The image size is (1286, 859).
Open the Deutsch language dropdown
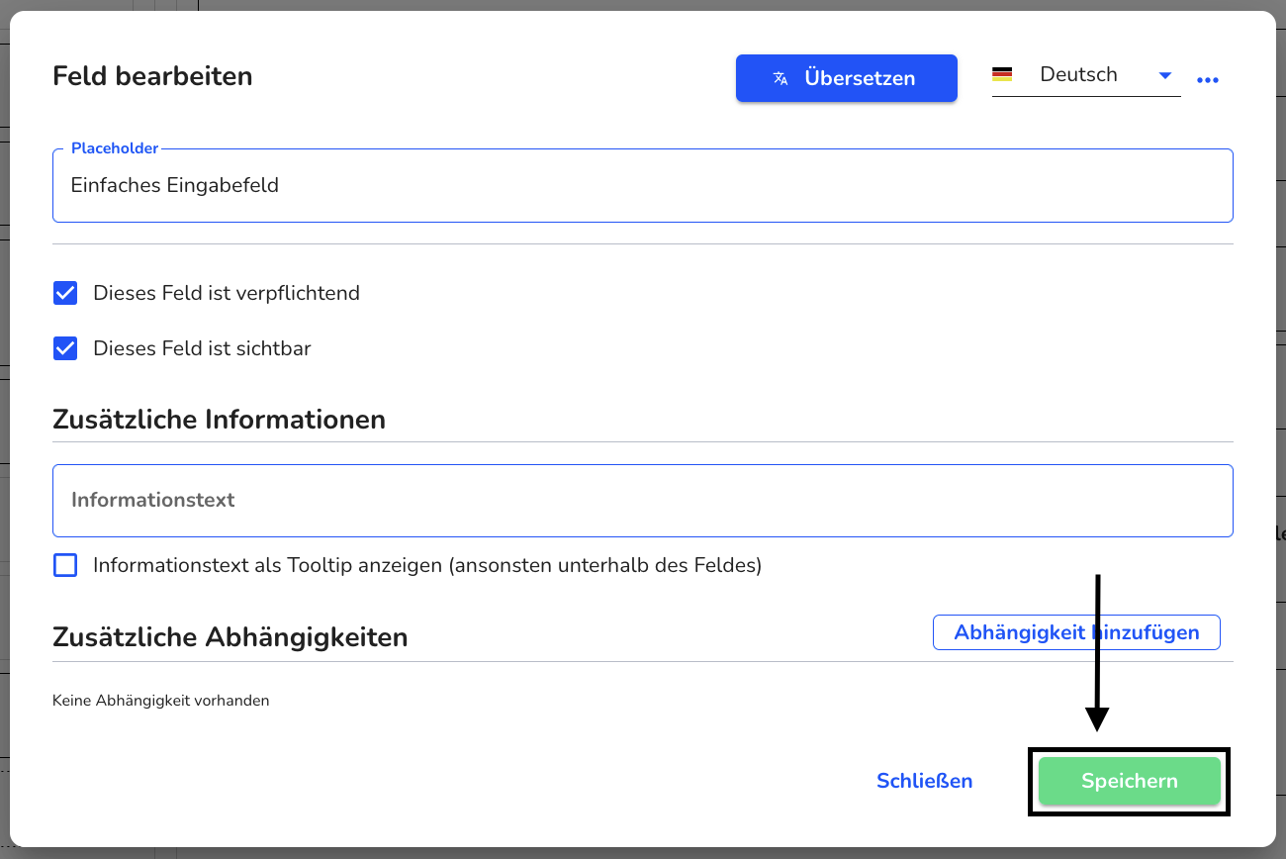1086,75
